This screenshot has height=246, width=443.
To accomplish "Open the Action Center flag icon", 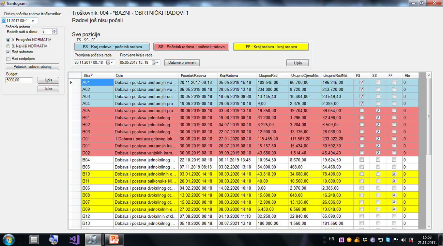I will point(396,240).
